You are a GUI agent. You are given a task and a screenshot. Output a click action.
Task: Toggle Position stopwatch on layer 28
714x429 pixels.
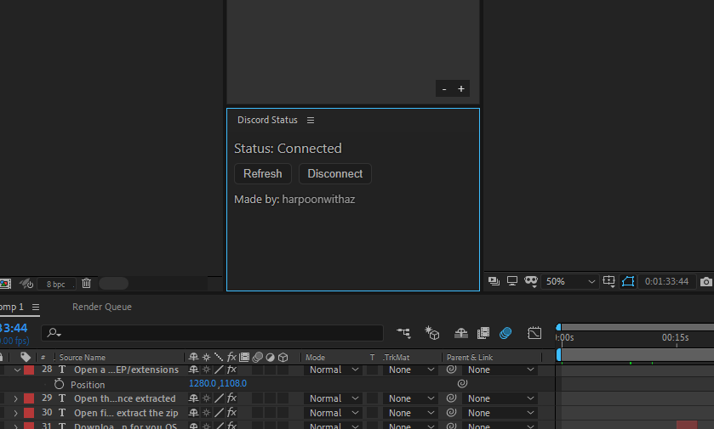59,384
